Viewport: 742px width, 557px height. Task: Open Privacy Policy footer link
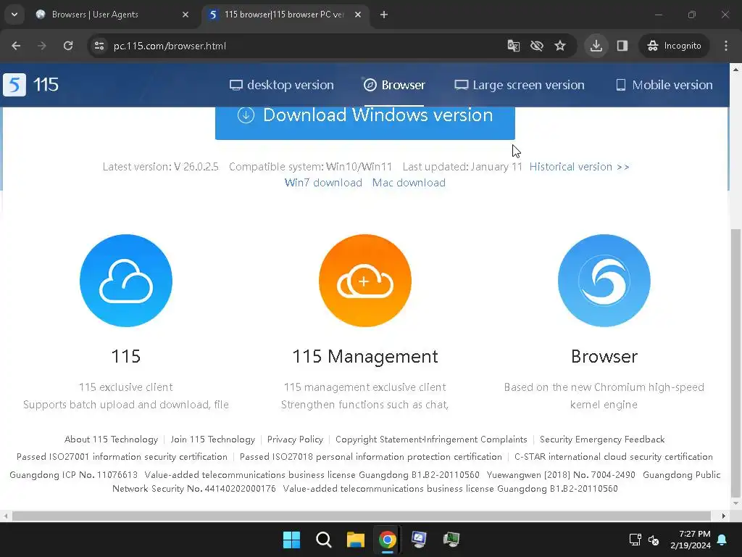tap(295, 440)
